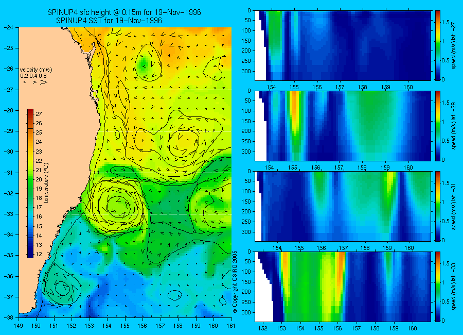
Task: Click longitude label 157 under the lat=−27 section
Action: (340, 87)
